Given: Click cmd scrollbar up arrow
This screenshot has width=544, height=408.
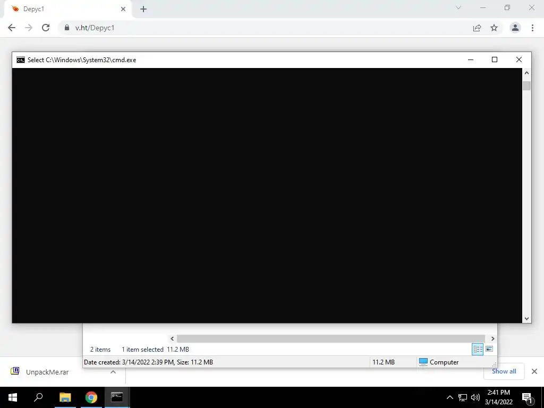Looking at the screenshot, I should coord(526,73).
